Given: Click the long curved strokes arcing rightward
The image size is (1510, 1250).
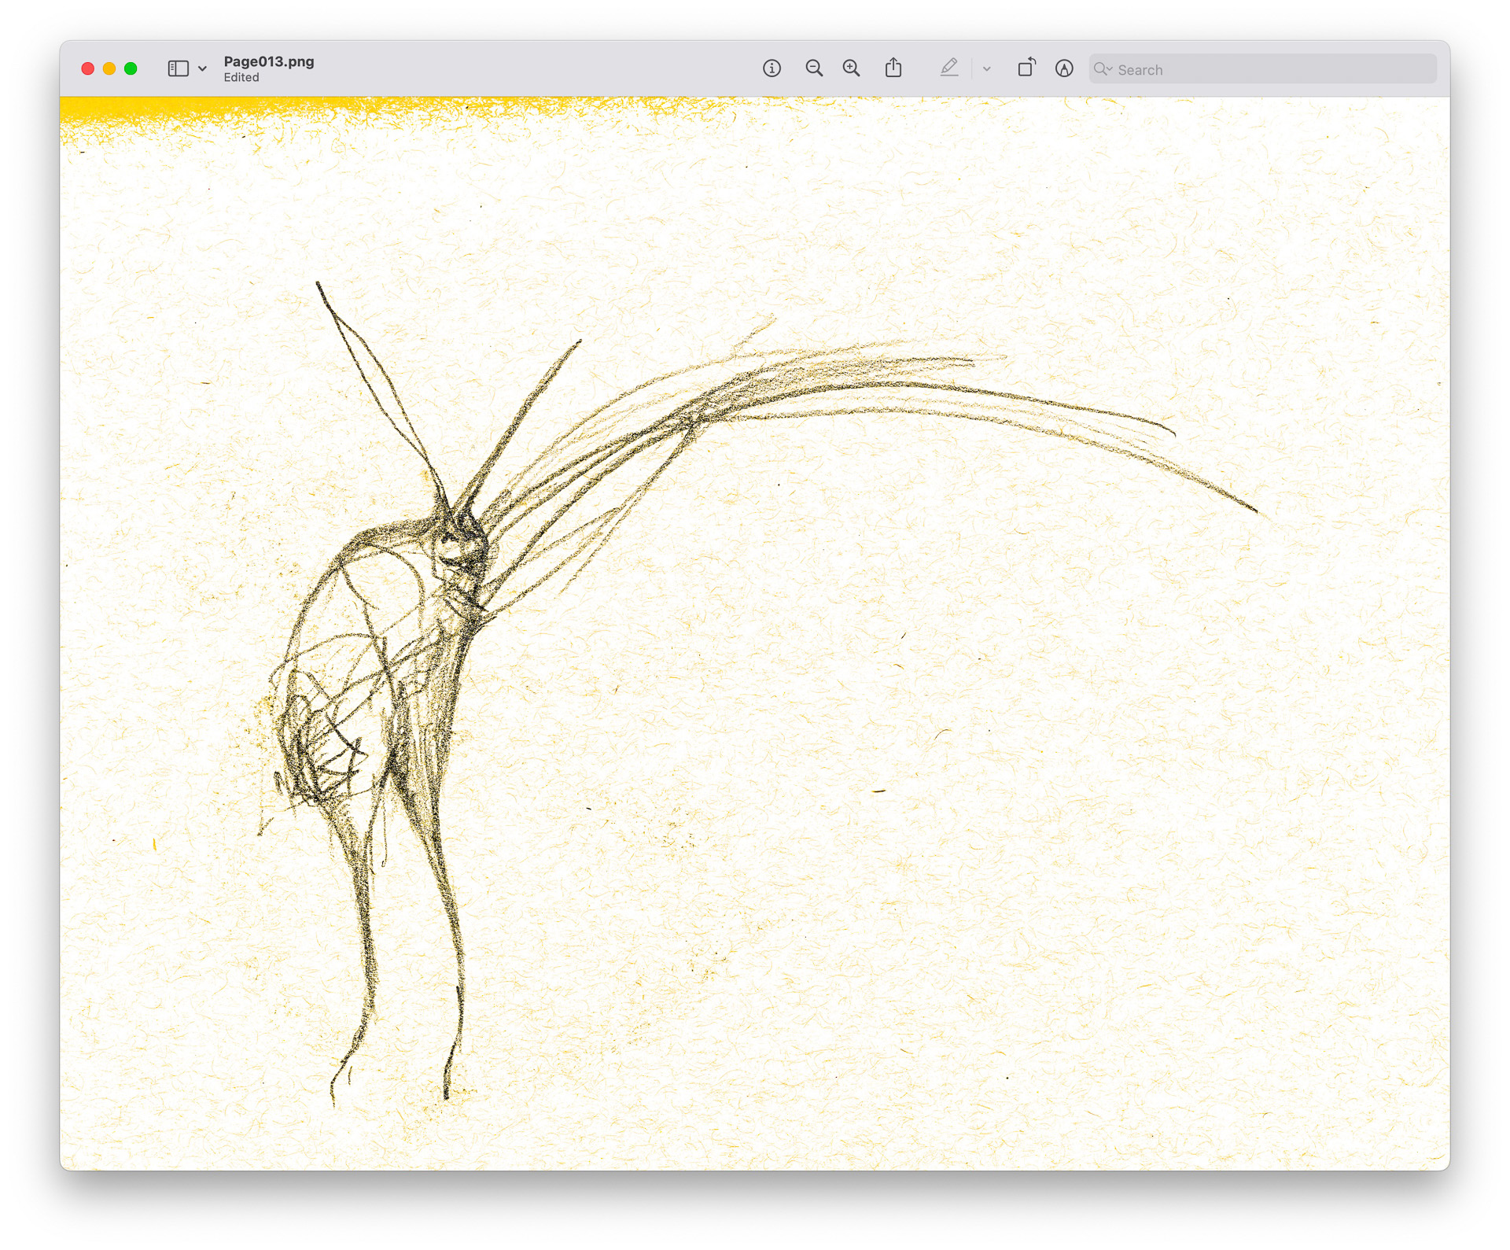Looking at the screenshot, I should click(904, 393).
